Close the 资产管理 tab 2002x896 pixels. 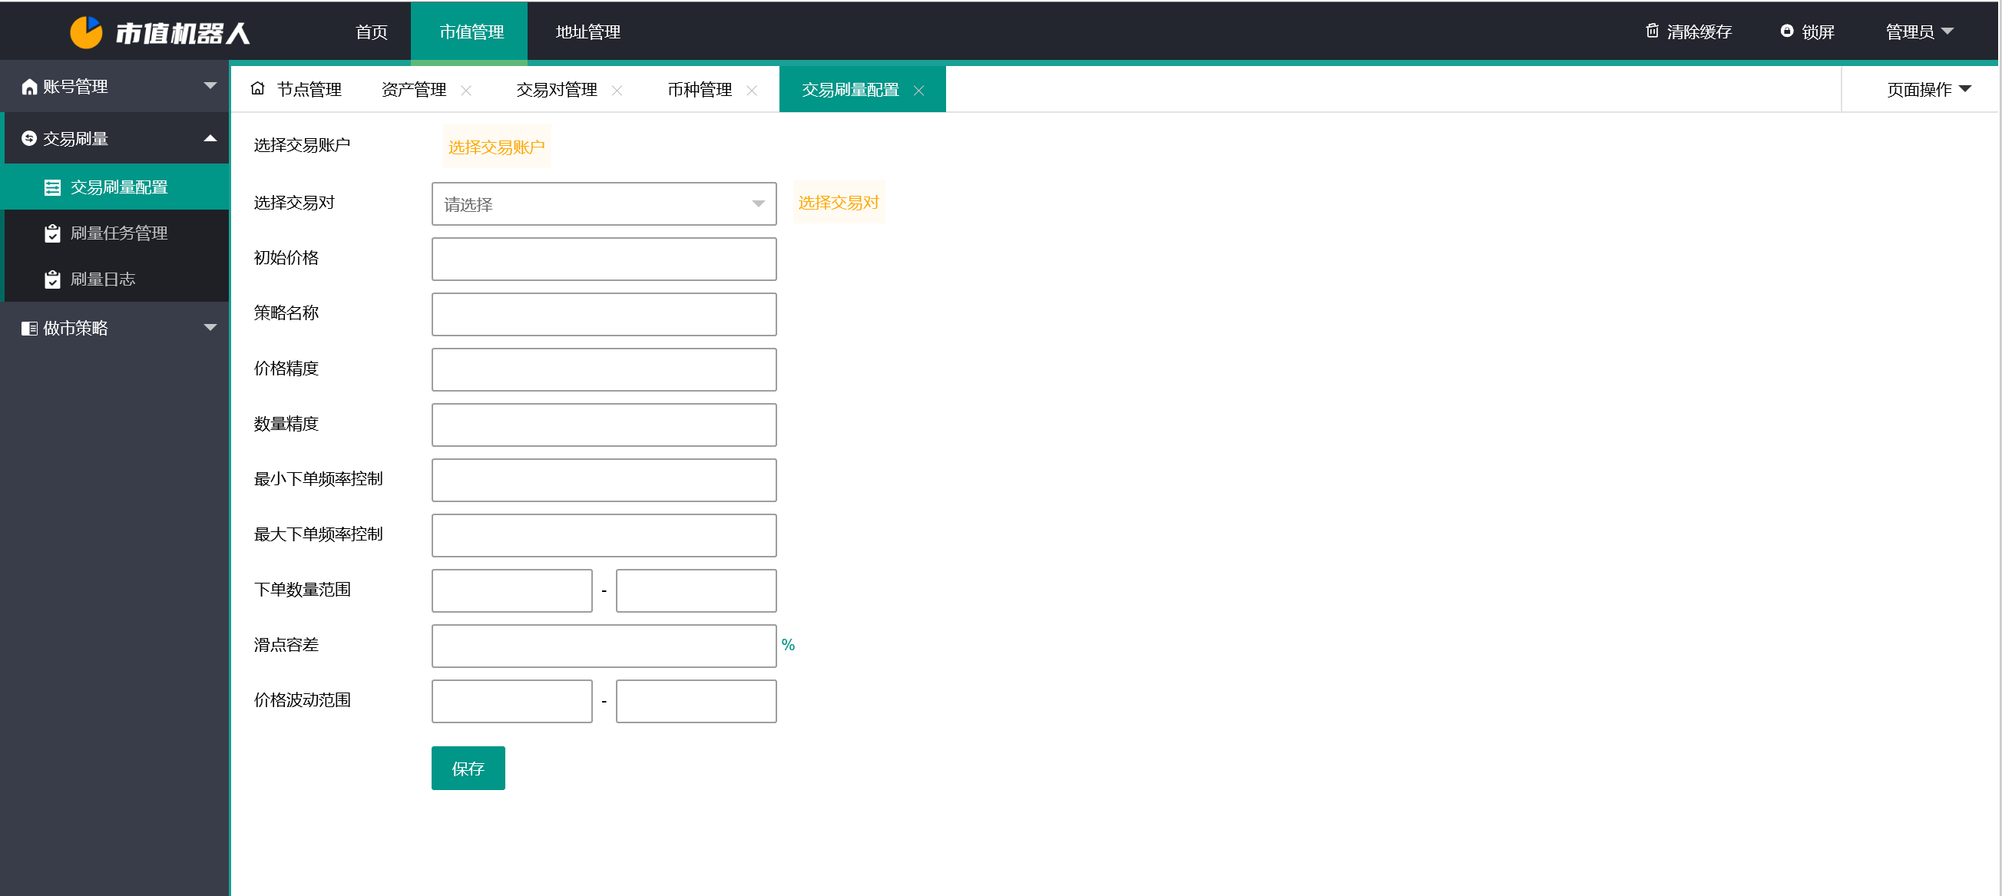click(466, 90)
